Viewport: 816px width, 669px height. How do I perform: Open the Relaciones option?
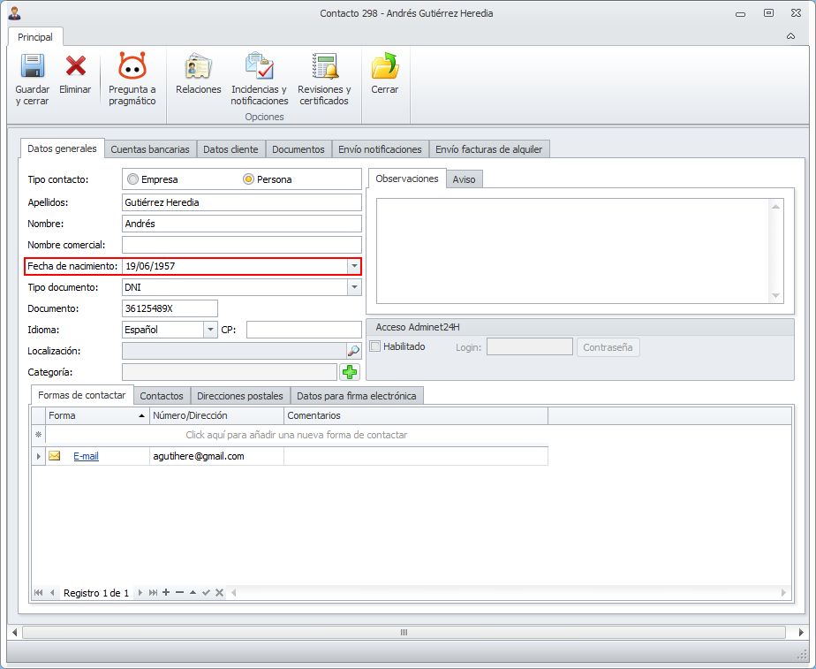[198, 68]
